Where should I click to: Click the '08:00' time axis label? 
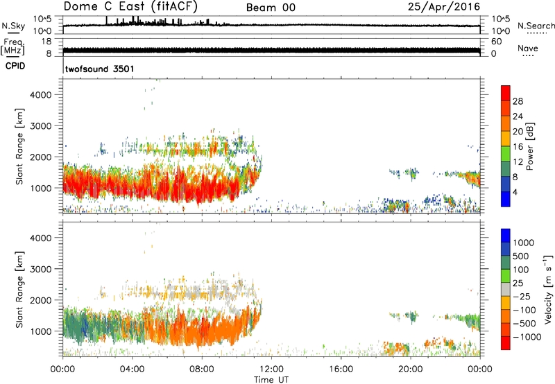[202, 369]
